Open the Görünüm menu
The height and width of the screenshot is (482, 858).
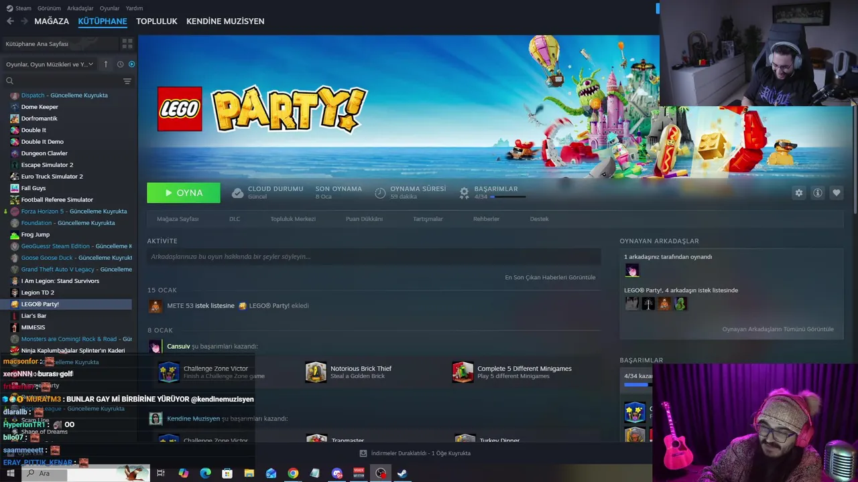click(x=49, y=8)
